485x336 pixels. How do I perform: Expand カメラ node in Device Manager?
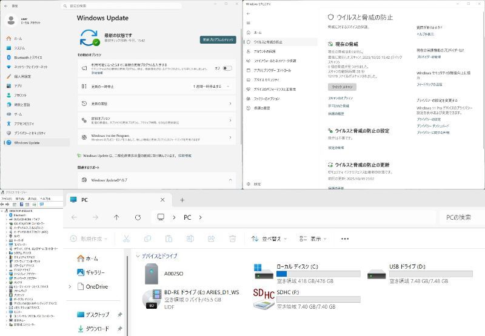(7, 236)
